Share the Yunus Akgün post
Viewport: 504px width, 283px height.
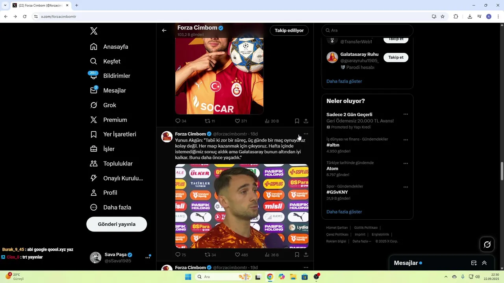[x=306, y=255]
